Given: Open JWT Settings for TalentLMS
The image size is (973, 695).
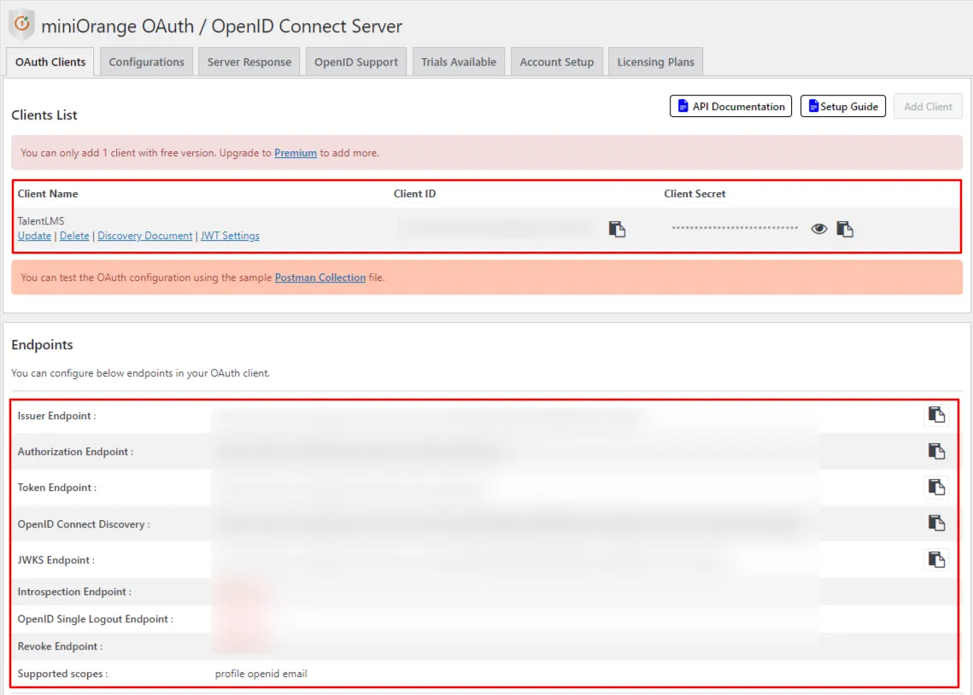Looking at the screenshot, I should 230,236.
